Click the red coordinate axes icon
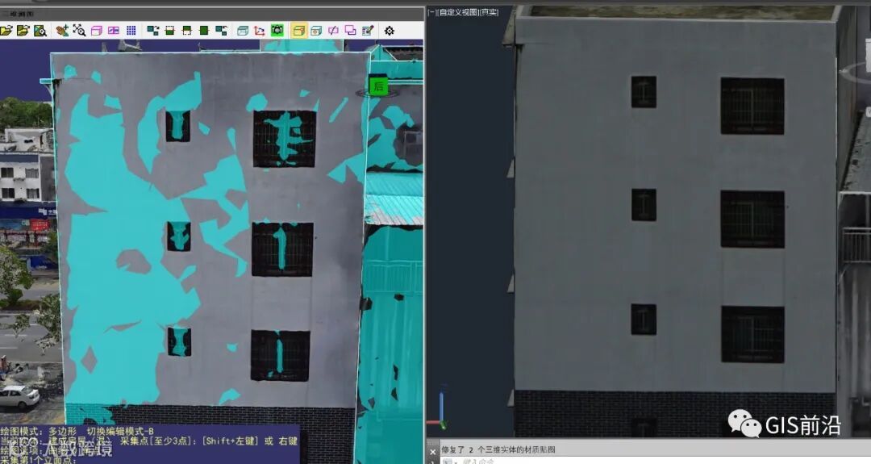 tap(260, 31)
